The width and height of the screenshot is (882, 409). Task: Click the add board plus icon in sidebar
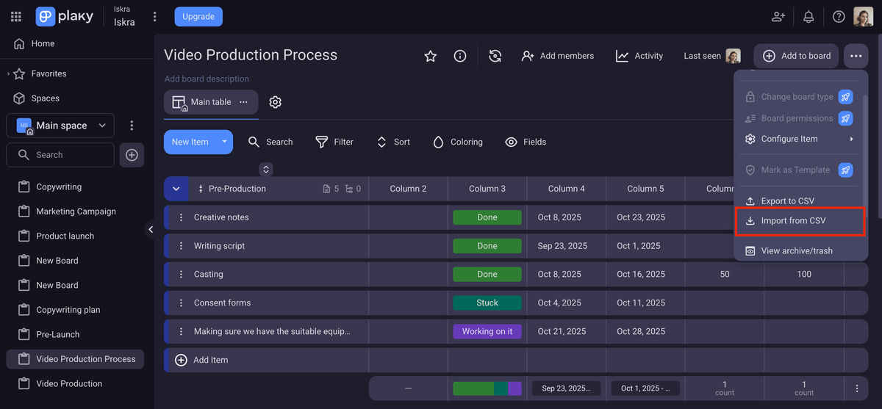pos(132,155)
